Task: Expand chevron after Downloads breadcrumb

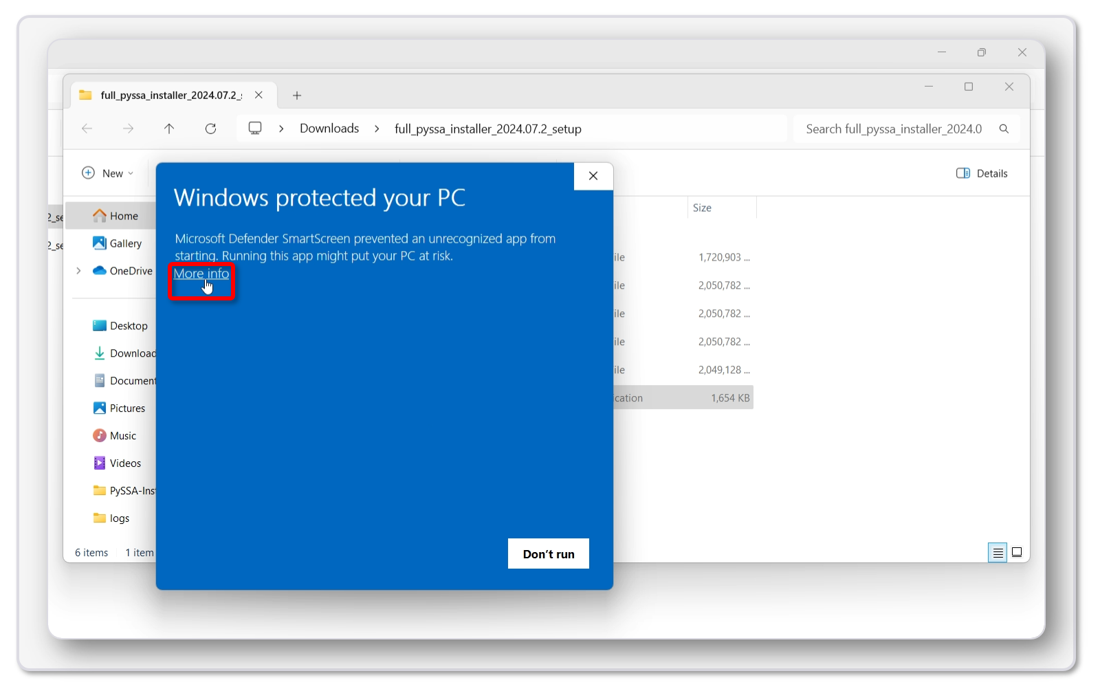Action: (377, 129)
